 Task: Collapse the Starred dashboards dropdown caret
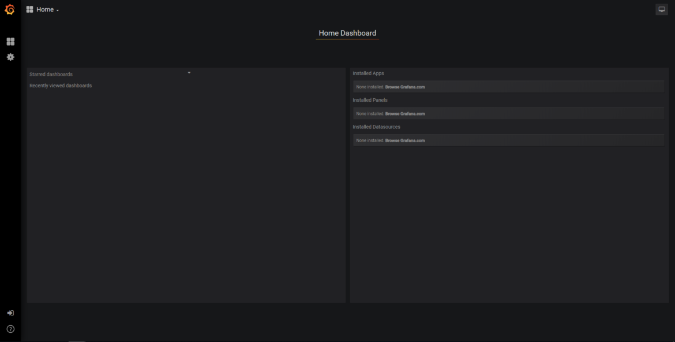pyautogui.click(x=189, y=73)
